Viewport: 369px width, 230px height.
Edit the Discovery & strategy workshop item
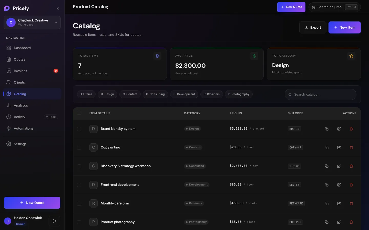tap(339, 166)
